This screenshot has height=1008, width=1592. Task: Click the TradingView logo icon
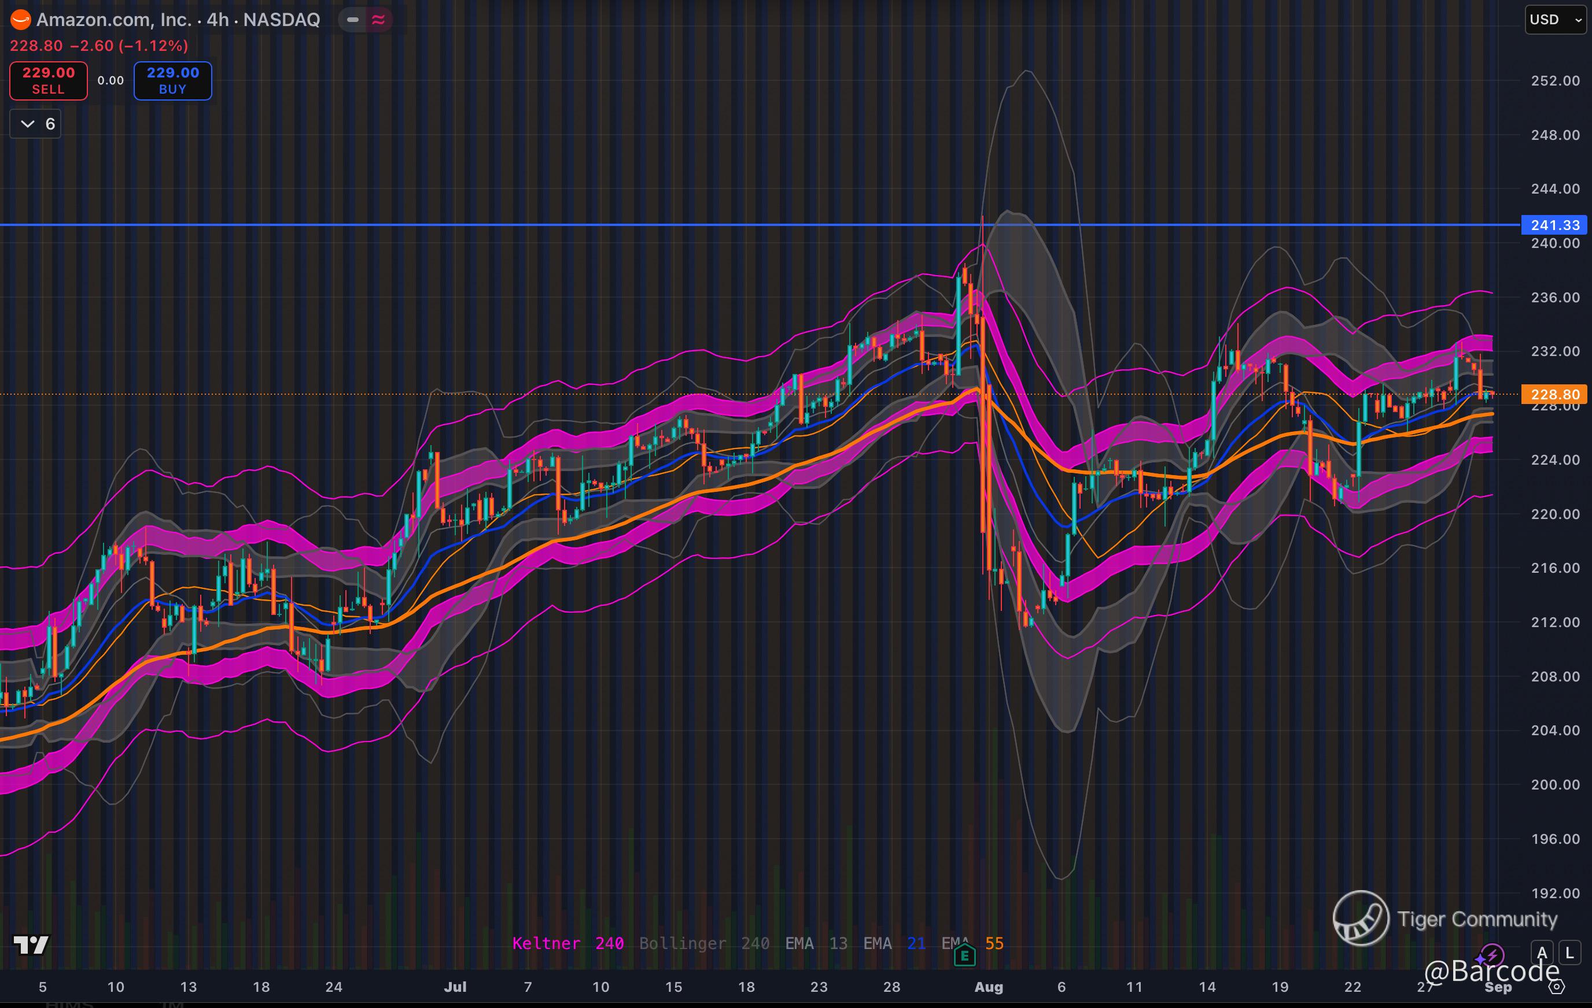coord(31,944)
